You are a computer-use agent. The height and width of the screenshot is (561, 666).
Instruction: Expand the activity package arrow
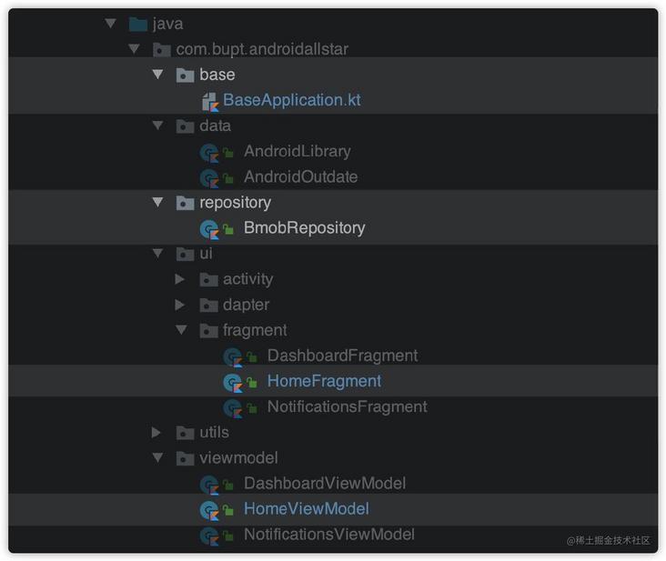(180, 279)
